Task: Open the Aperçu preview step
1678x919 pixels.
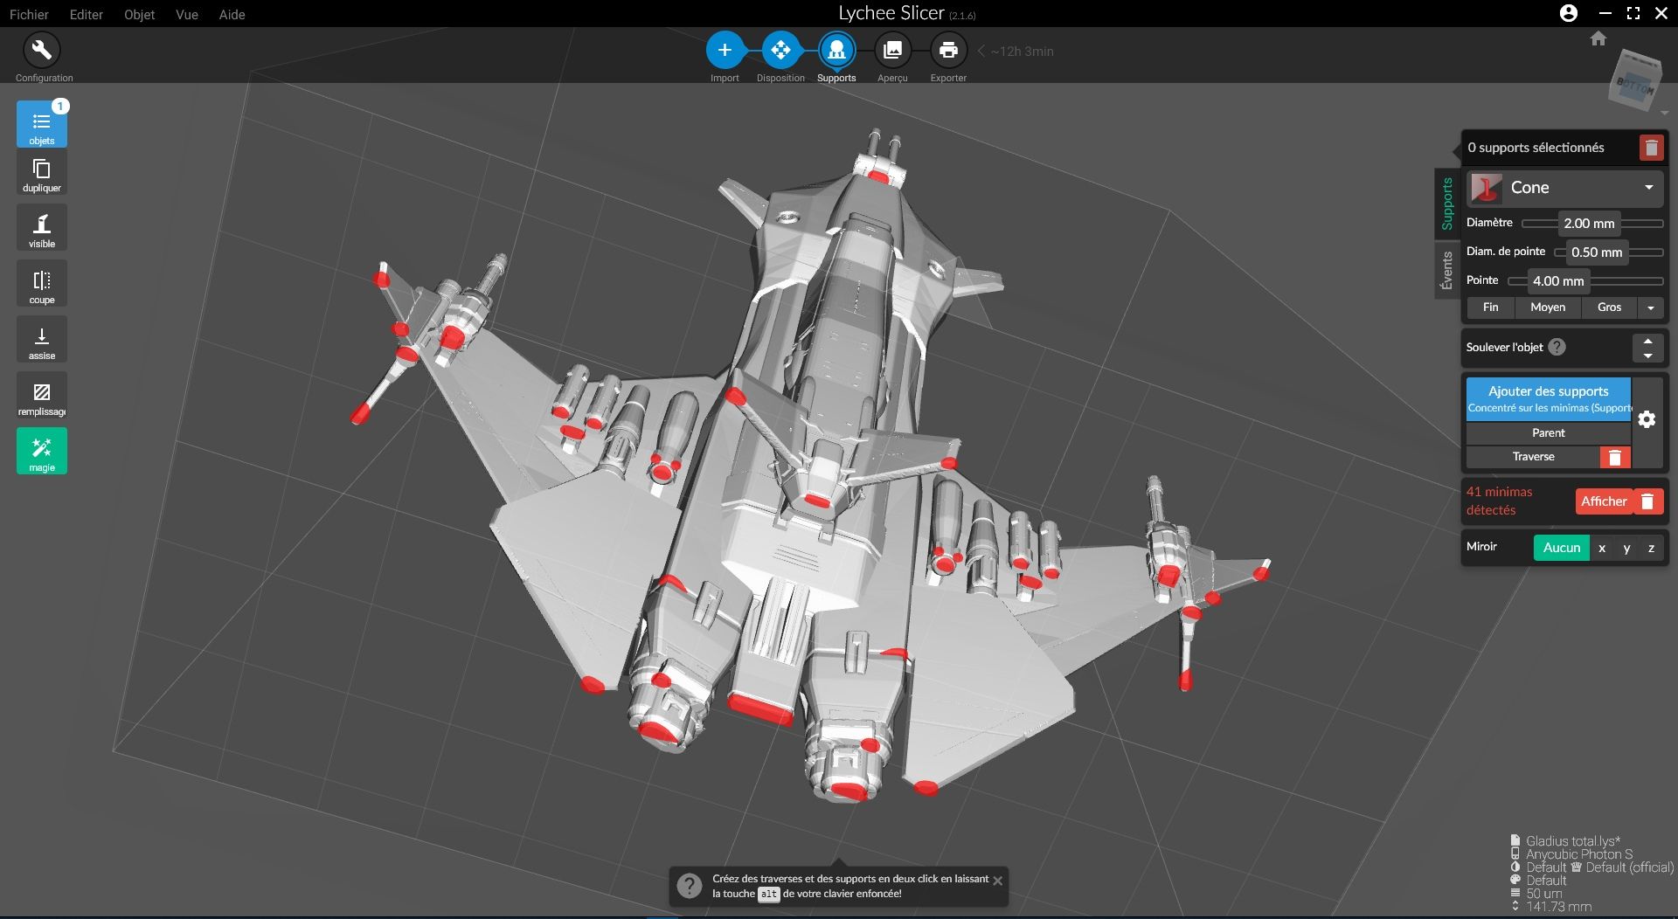Action: pos(892,51)
